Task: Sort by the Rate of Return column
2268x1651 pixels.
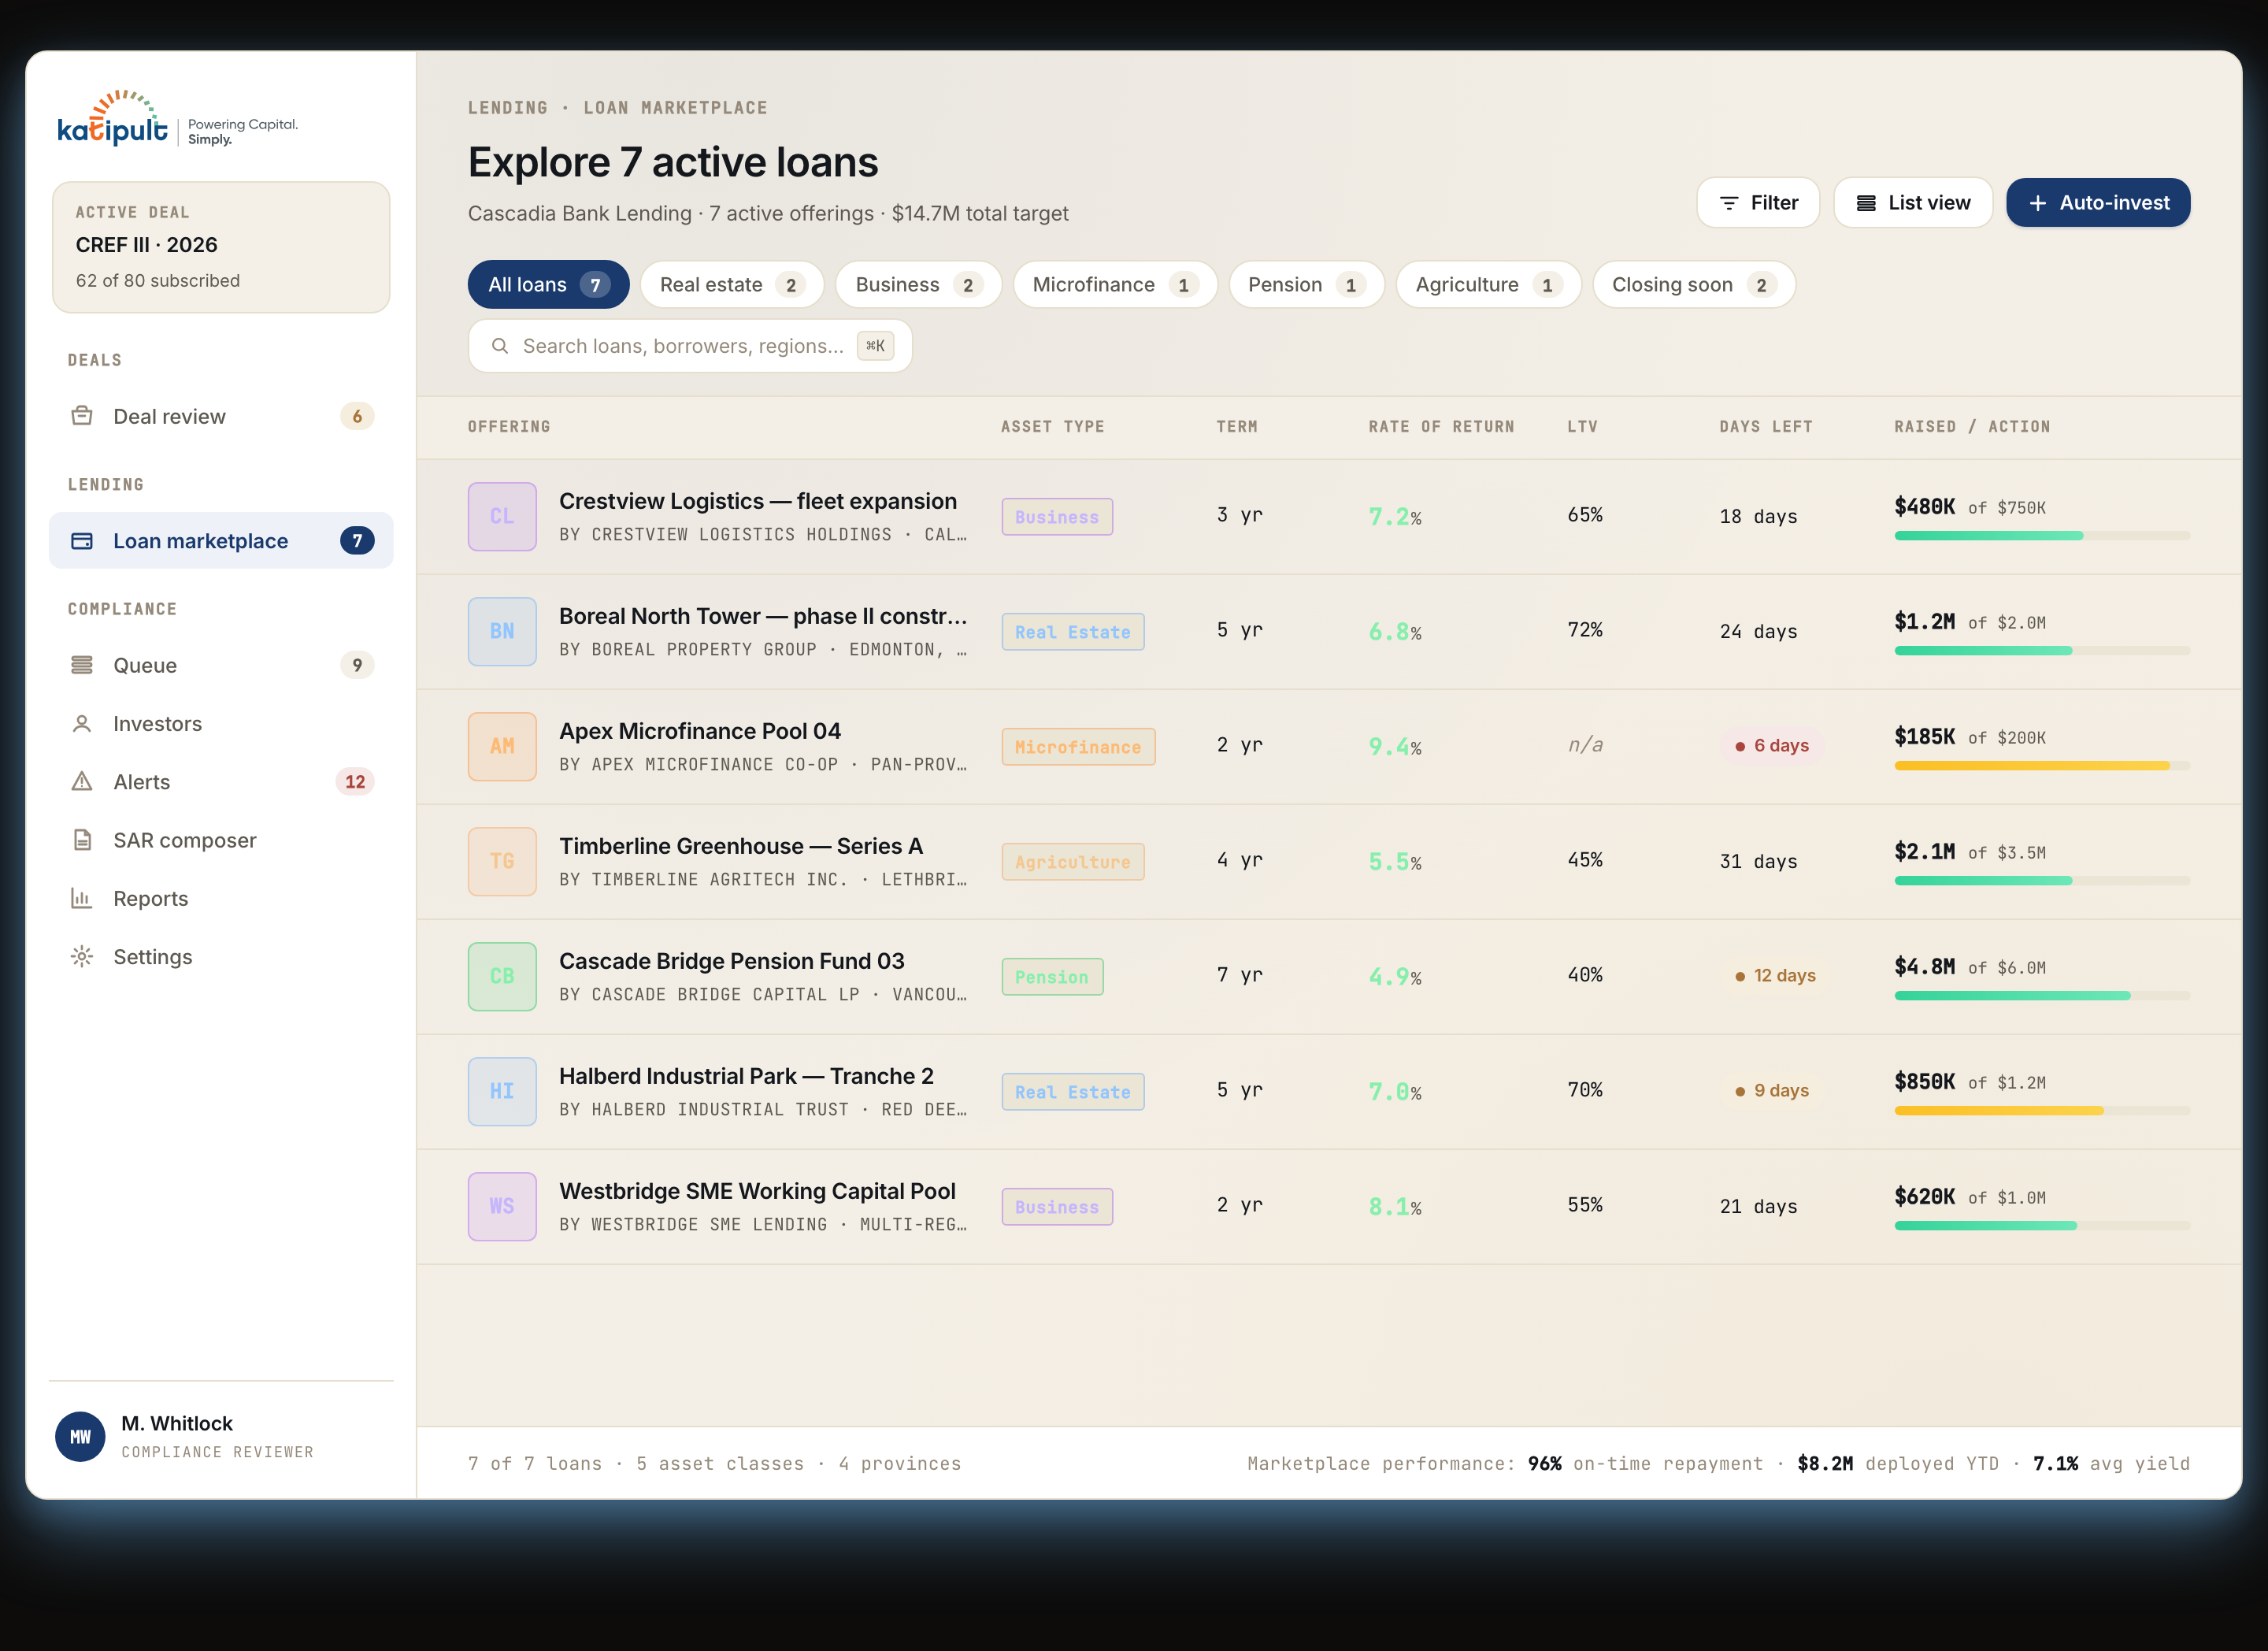Action: [1441, 427]
